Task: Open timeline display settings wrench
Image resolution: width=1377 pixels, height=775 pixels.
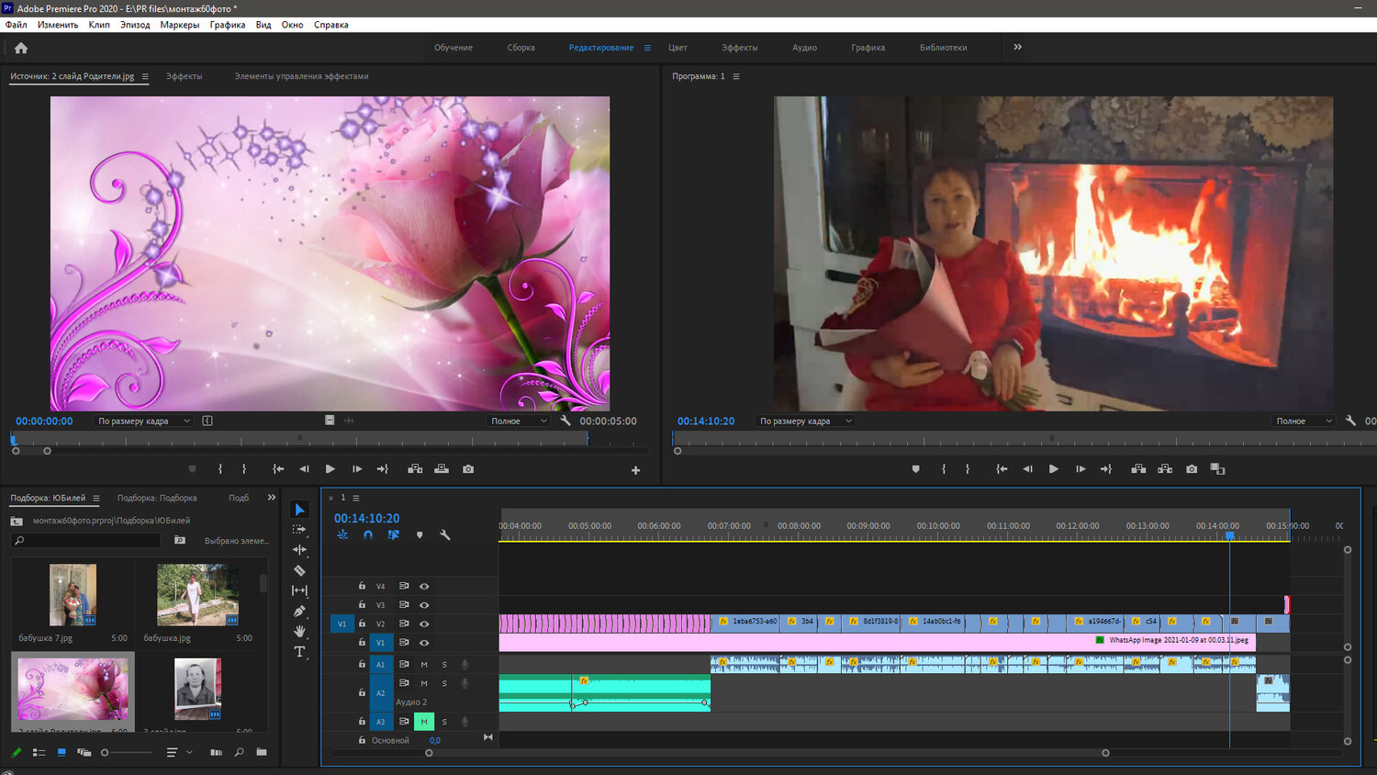Action: [445, 534]
